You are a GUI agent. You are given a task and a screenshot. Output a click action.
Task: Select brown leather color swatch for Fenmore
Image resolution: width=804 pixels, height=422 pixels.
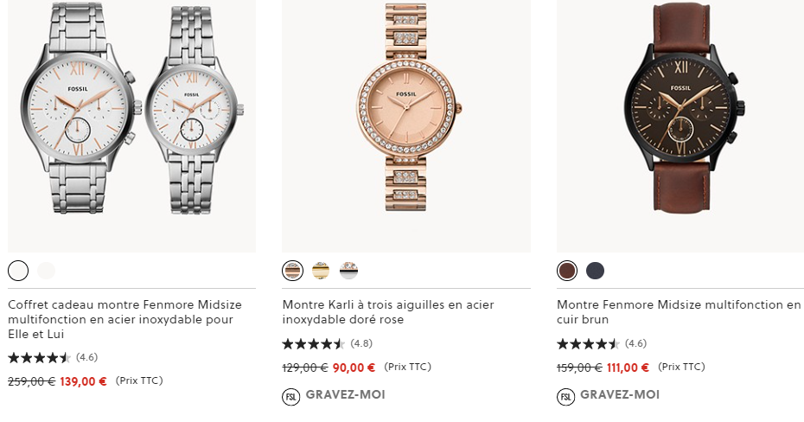567,271
